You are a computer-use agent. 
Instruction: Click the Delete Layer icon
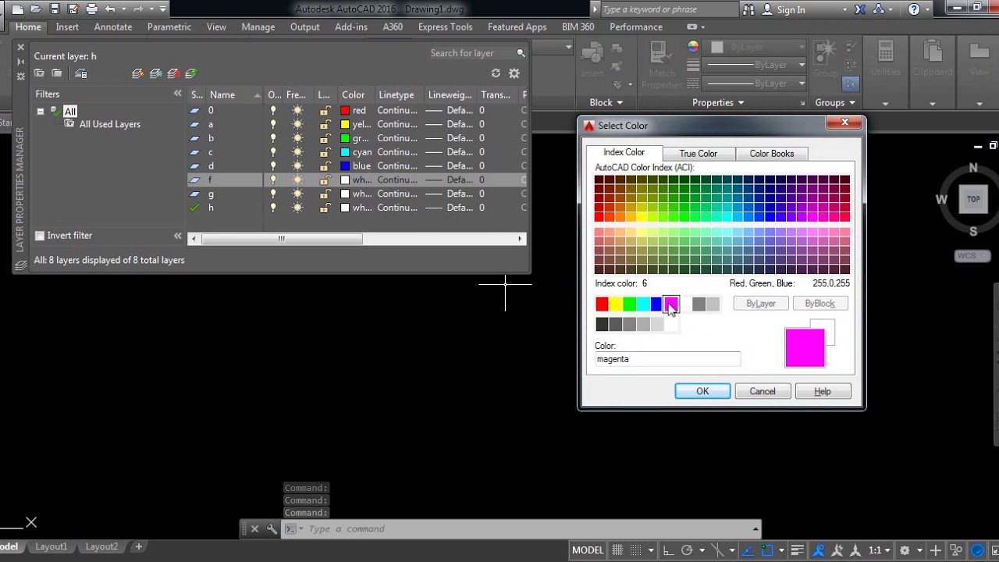(x=173, y=73)
